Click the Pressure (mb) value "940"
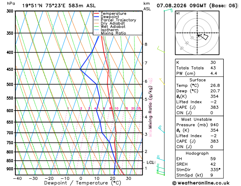 click(x=215, y=125)
